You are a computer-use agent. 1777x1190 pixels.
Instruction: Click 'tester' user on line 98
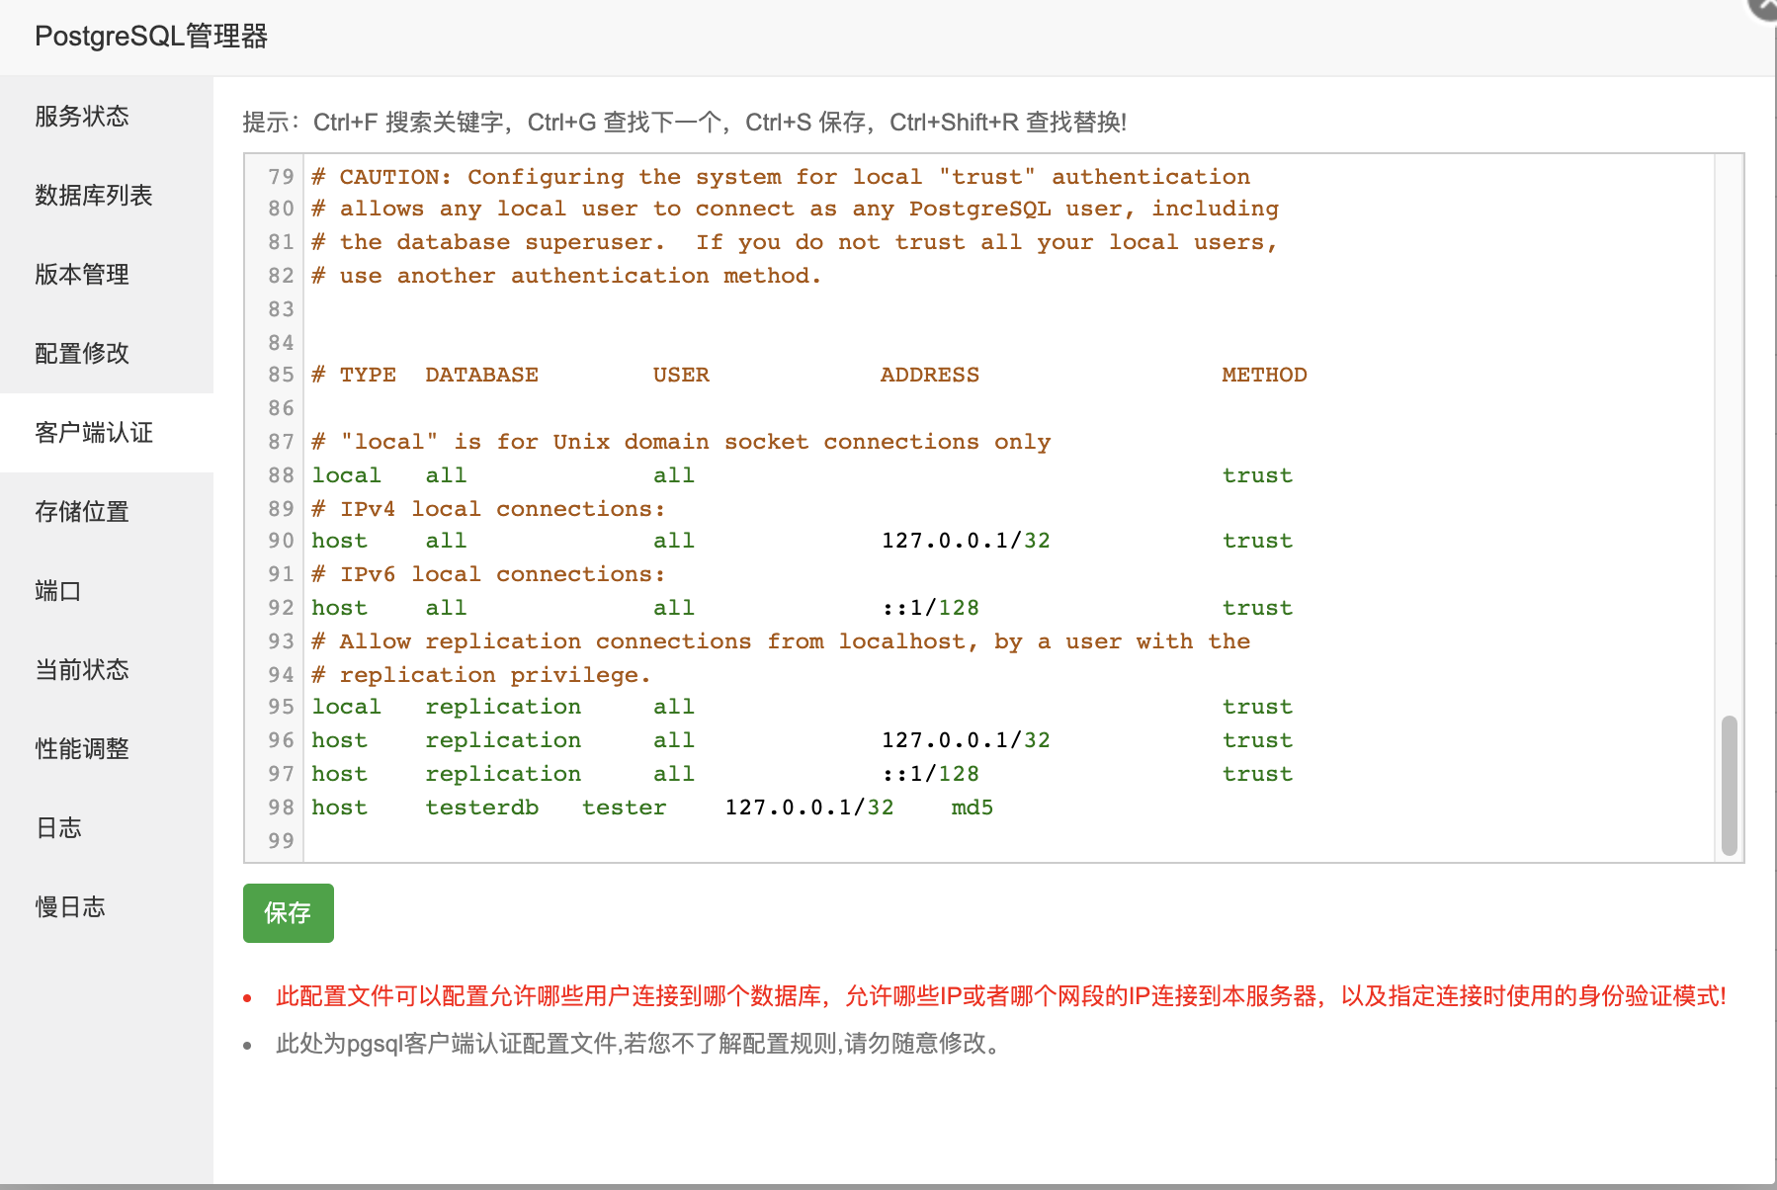tap(625, 807)
